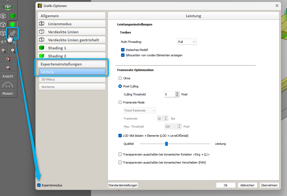Click the Standardeinstellungen button
The height and width of the screenshot is (196, 287).
(x=123, y=185)
